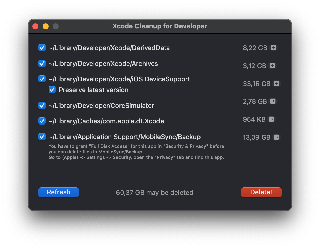
Task: Toggle the CoreSimulator checkbox
Action: point(42,105)
